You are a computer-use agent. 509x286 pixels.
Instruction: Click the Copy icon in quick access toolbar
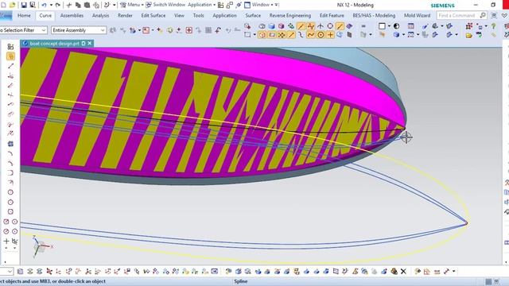point(78,5)
